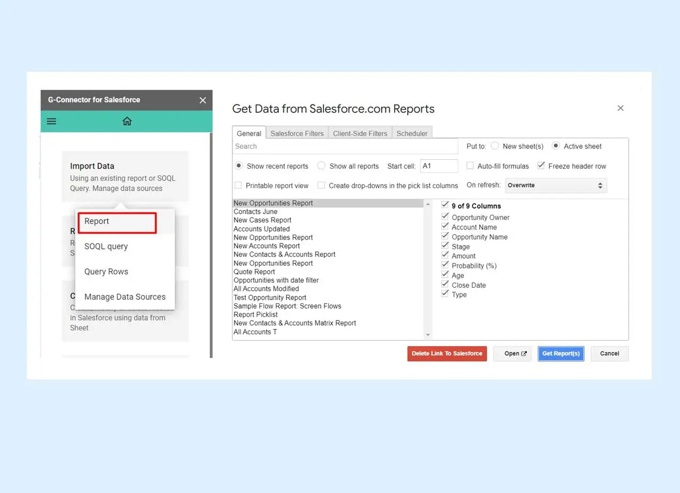Choose SOQL query from the popup menu

[x=106, y=246]
